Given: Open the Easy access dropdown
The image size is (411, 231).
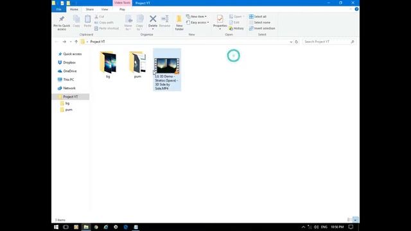Looking at the screenshot, I should point(197,22).
